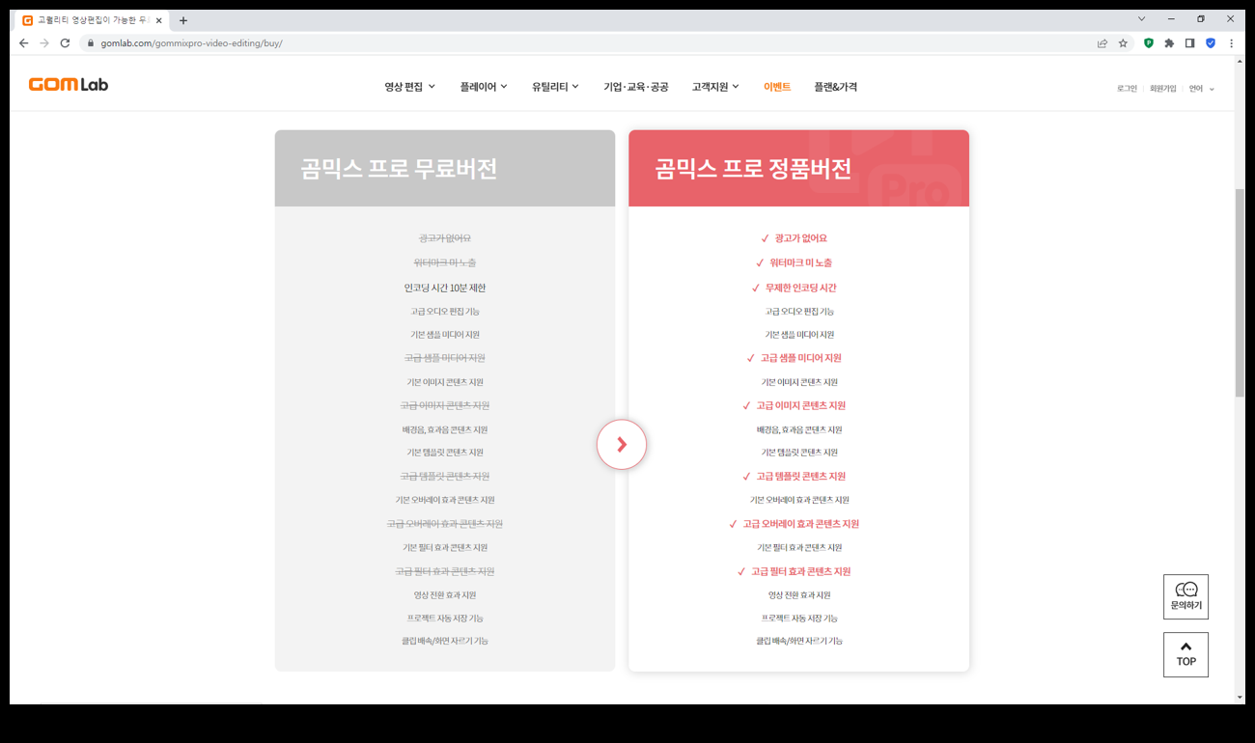Open the 문의하기 chat widget
The width and height of the screenshot is (1255, 743).
[x=1185, y=596]
